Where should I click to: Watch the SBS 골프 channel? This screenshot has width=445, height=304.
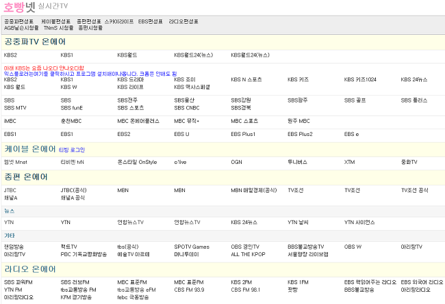point(355,100)
